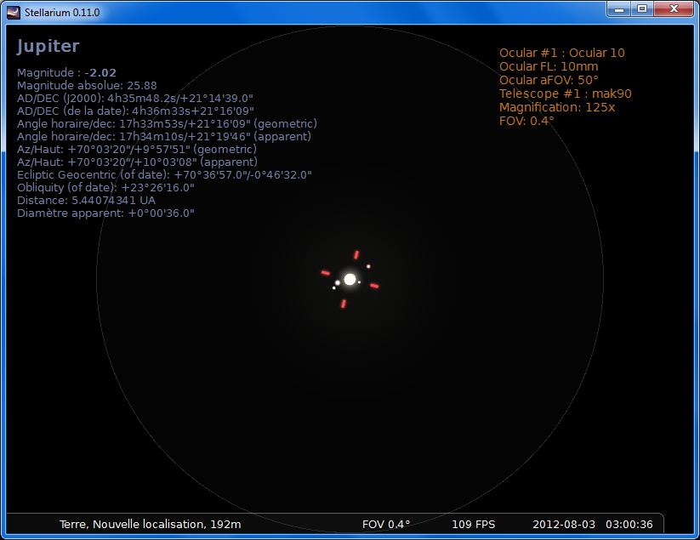700x540 pixels.
Task: Click the Jupiter object name heading
Action: pyautogui.click(x=48, y=46)
